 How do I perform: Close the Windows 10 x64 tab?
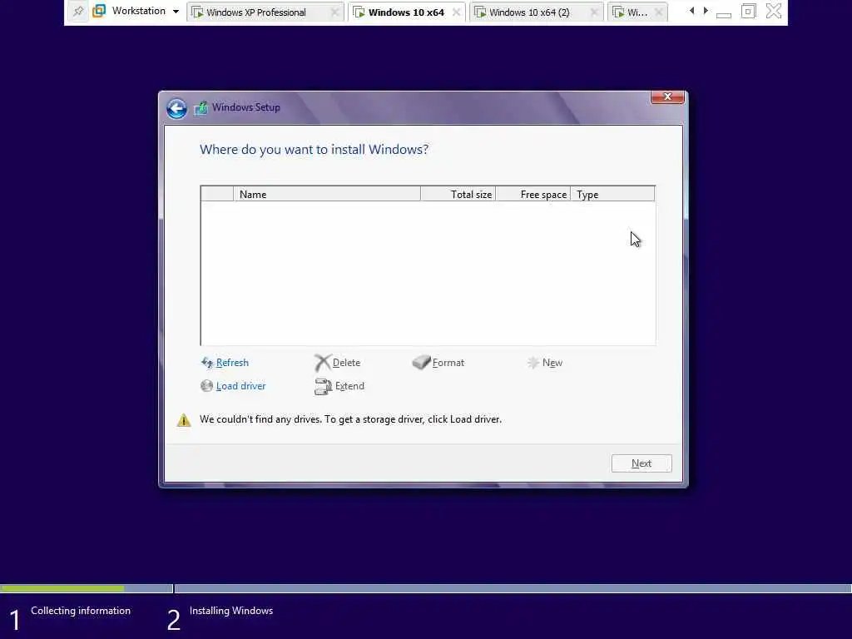[x=456, y=12]
